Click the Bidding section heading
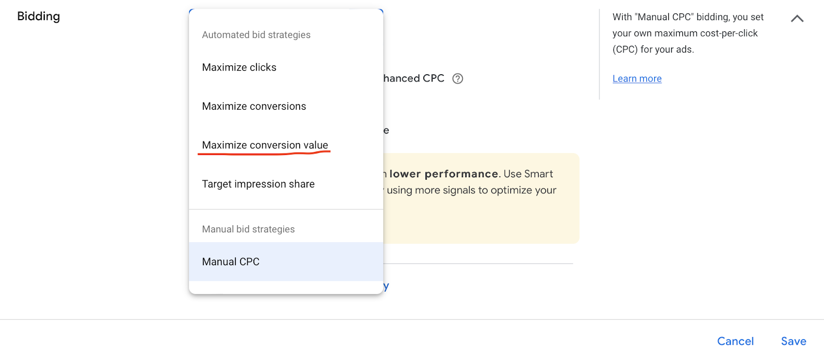This screenshot has height=358, width=824. 39,16
